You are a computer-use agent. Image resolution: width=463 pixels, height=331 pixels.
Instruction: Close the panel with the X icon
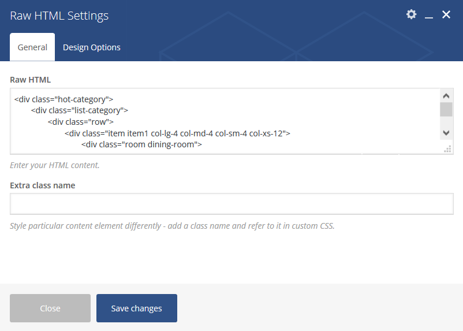(446, 14)
